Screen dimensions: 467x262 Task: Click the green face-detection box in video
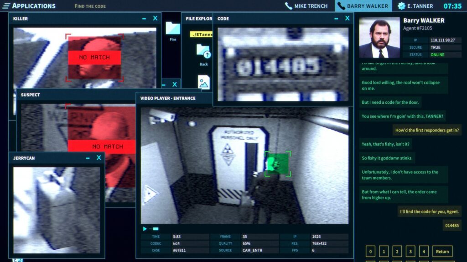(x=277, y=164)
